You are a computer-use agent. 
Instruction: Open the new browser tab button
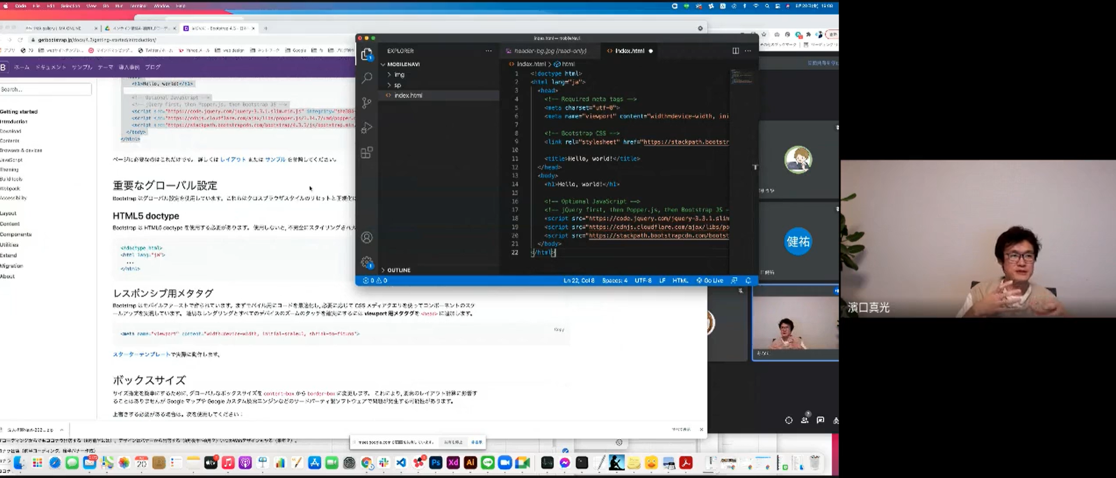[x=265, y=28]
